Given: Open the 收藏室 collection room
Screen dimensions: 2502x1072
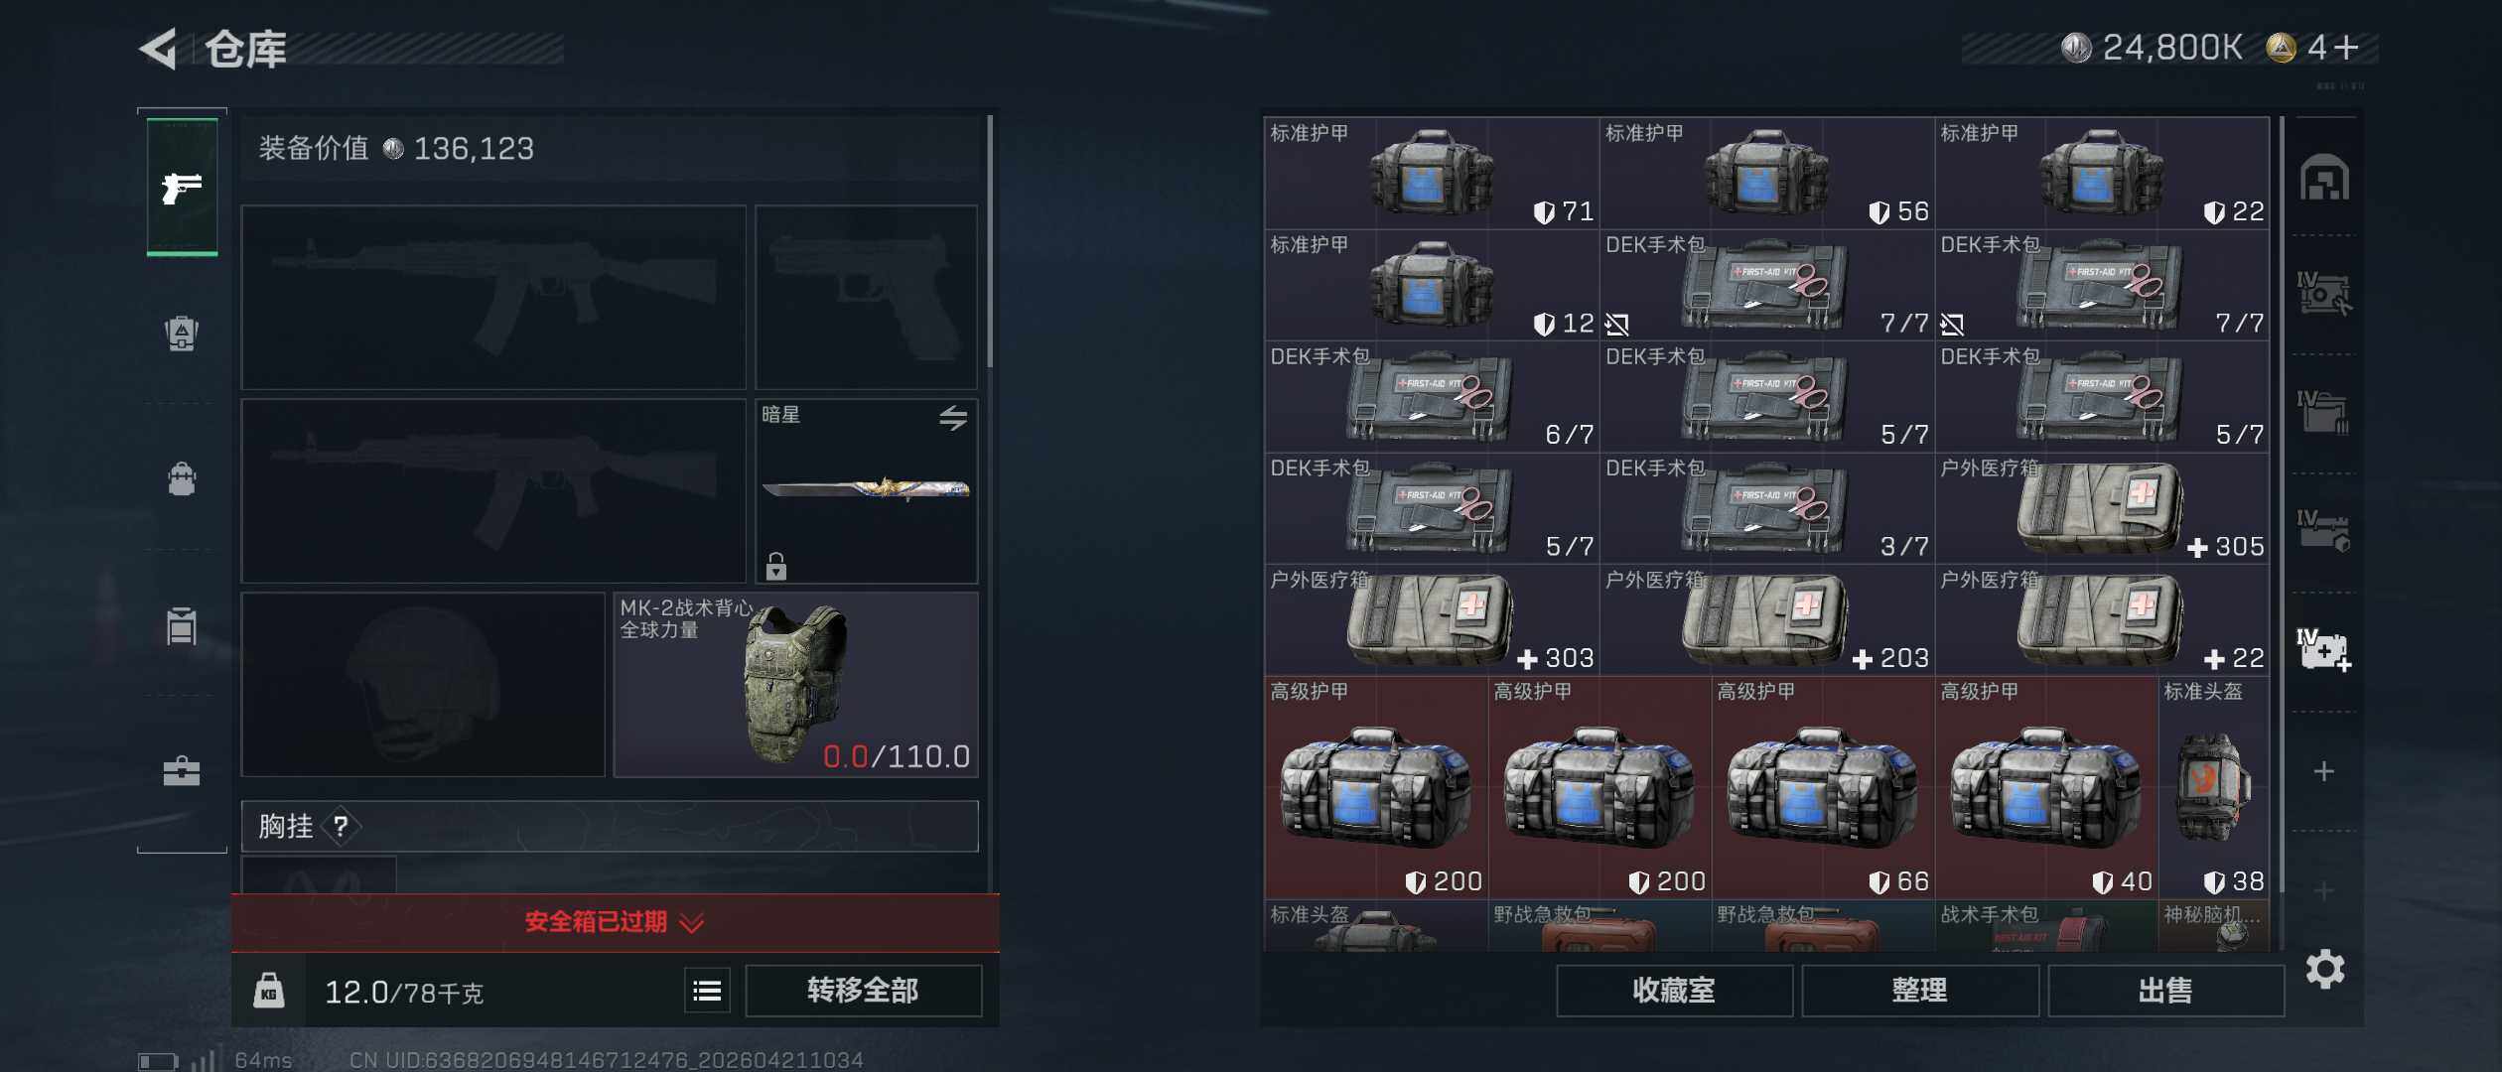Looking at the screenshot, I should click(x=1674, y=991).
